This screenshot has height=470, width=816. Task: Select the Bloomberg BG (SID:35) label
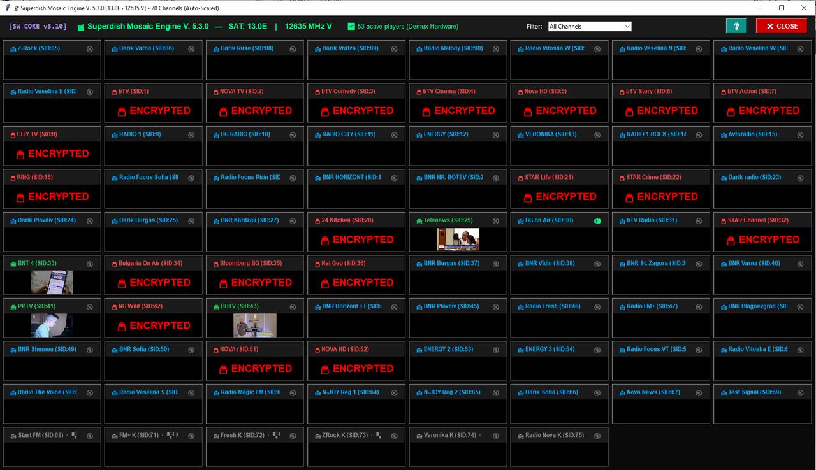point(251,264)
